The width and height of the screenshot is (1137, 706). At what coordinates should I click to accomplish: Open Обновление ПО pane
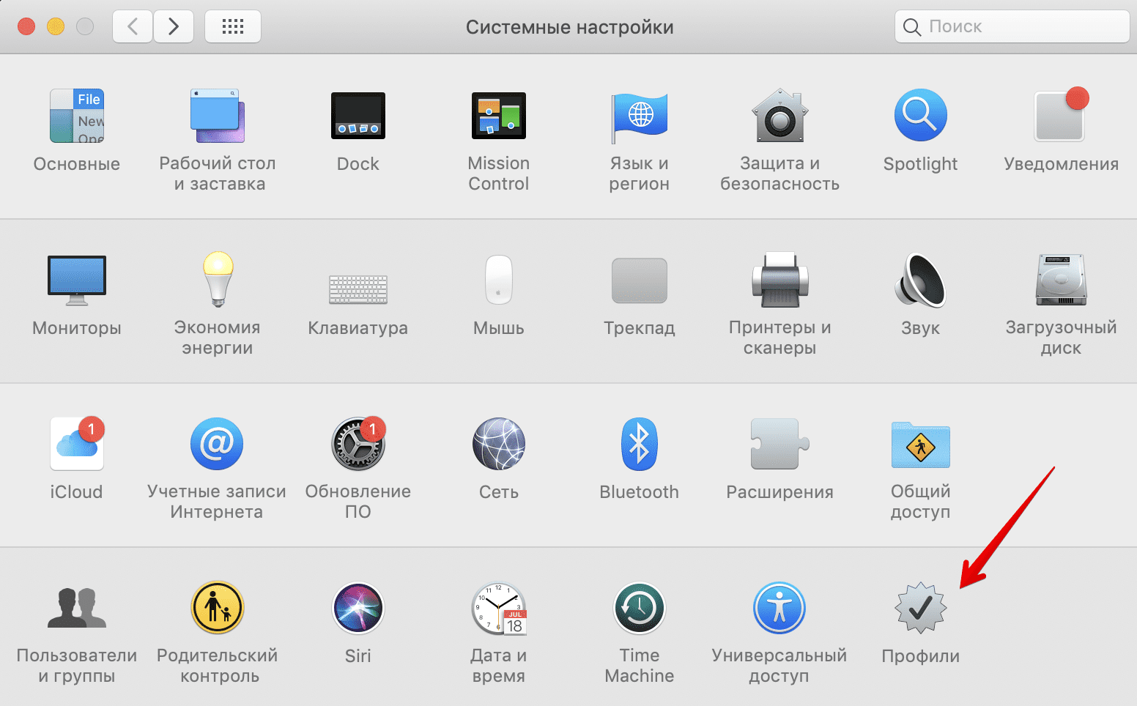tap(358, 445)
